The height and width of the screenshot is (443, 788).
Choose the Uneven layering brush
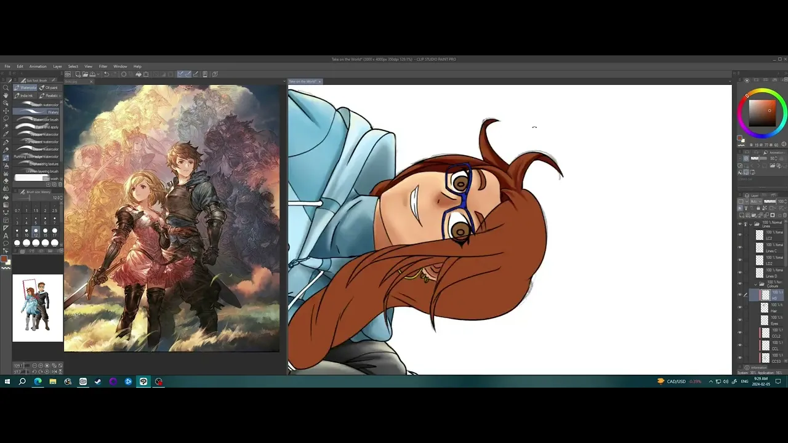[x=37, y=171]
